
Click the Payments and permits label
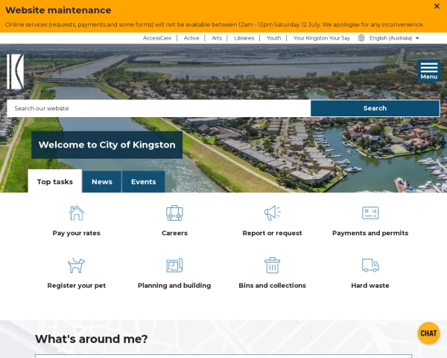point(370,233)
